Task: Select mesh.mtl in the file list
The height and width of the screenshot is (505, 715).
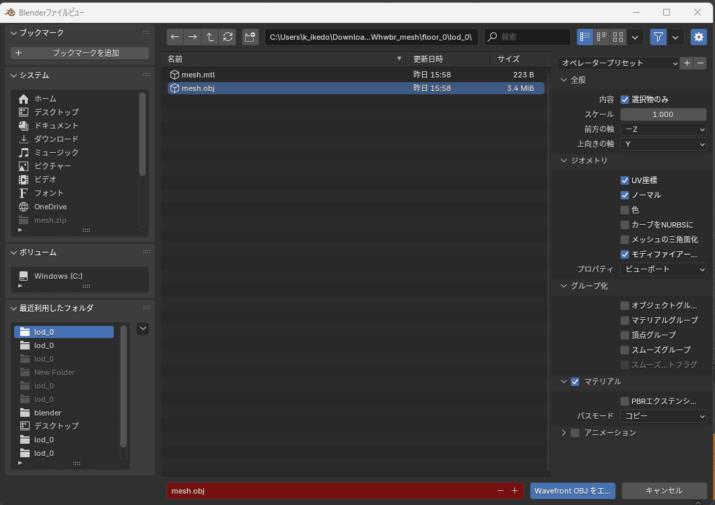Action: (x=198, y=75)
